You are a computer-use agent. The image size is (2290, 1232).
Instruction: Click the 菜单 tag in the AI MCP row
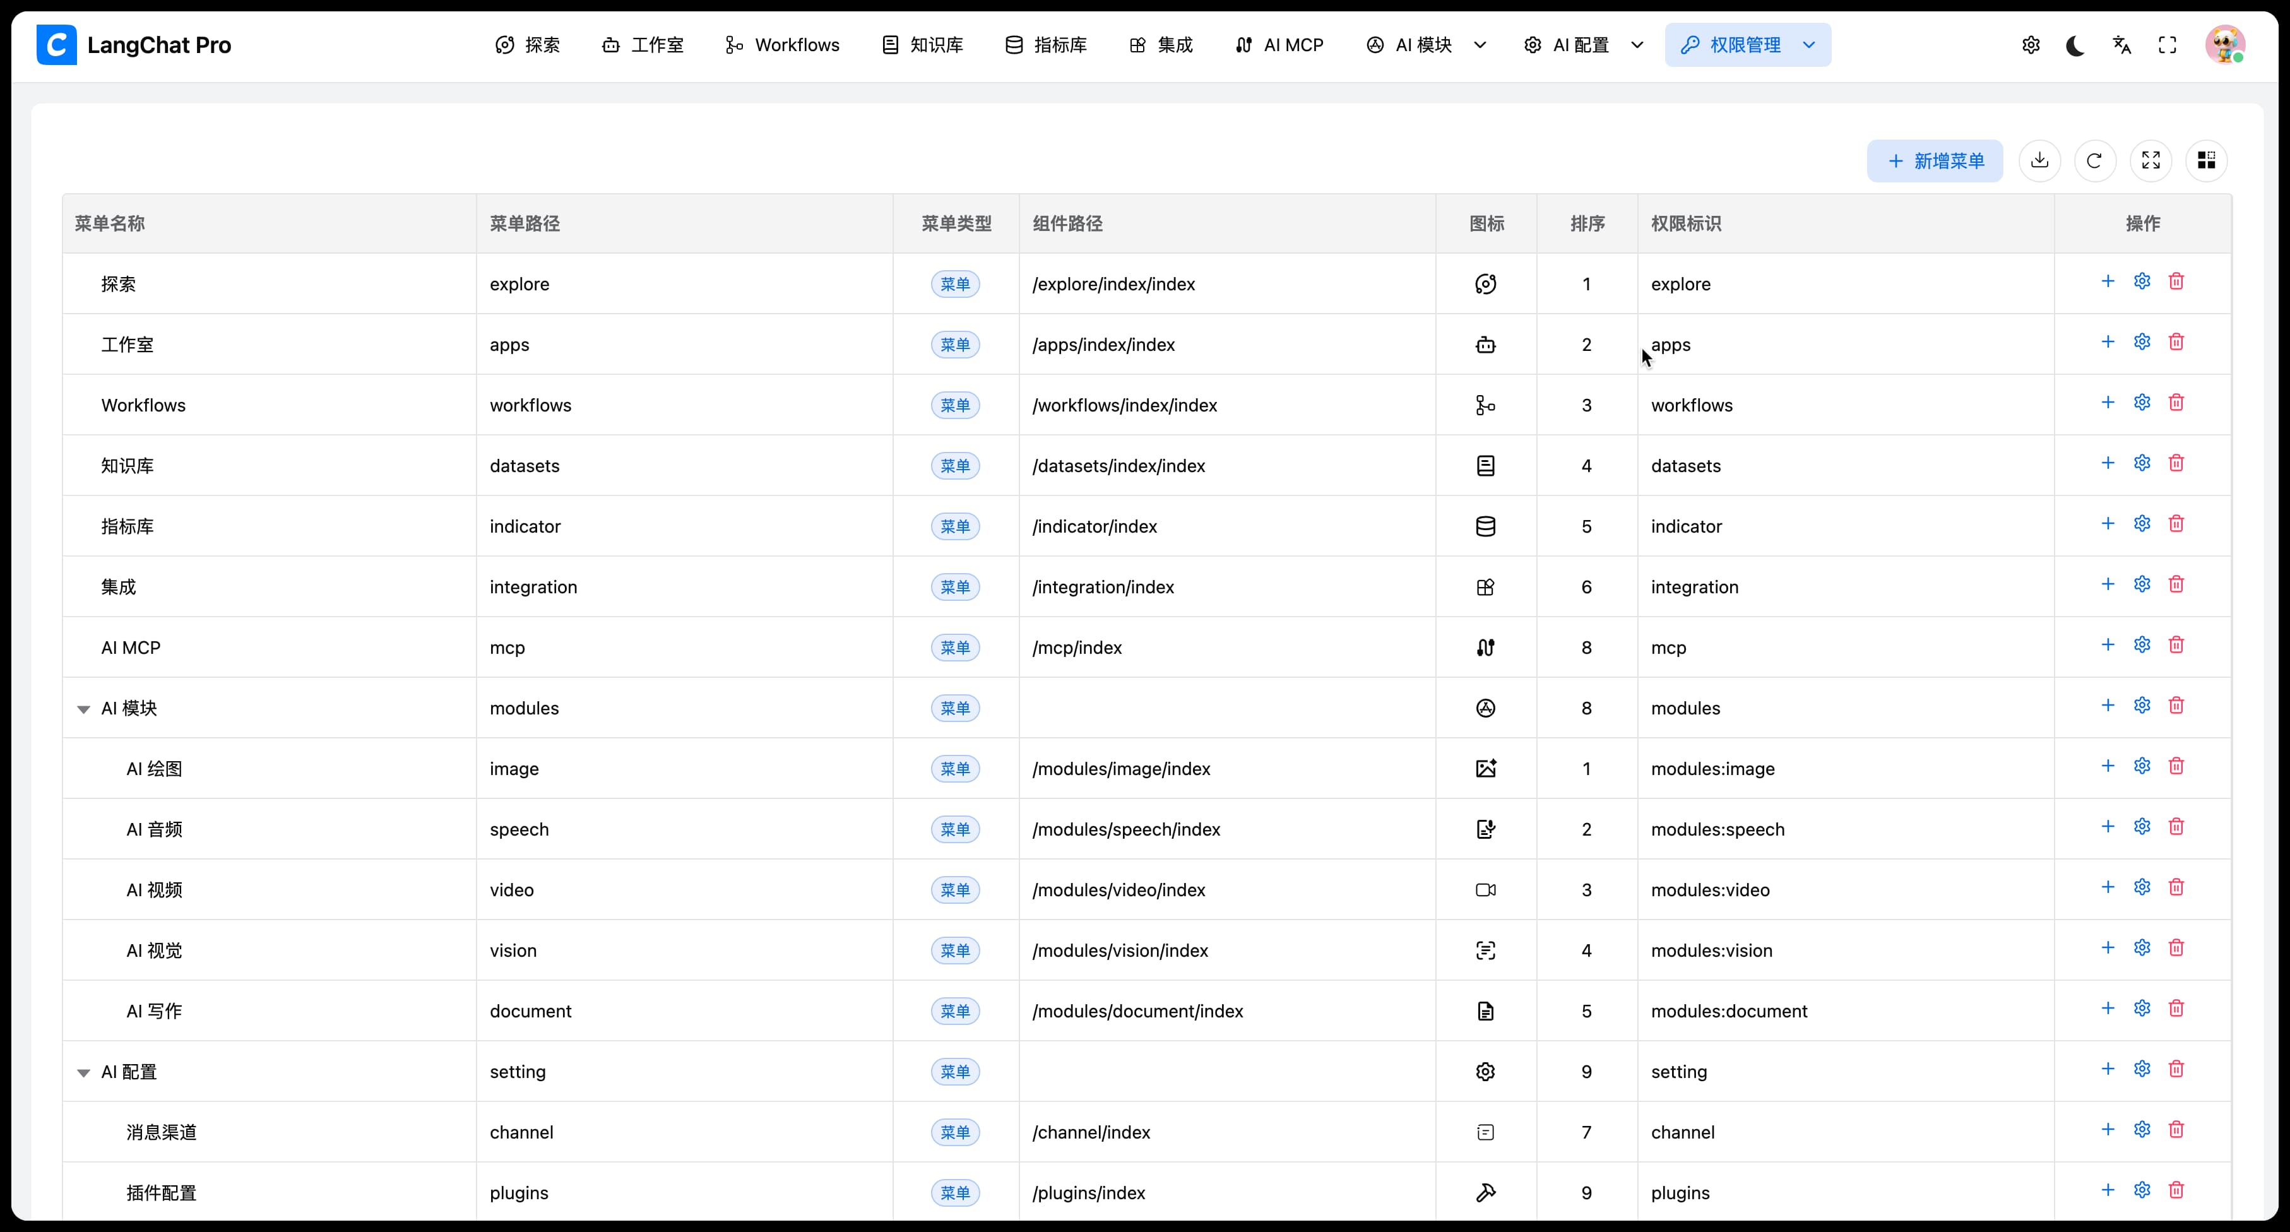click(956, 648)
